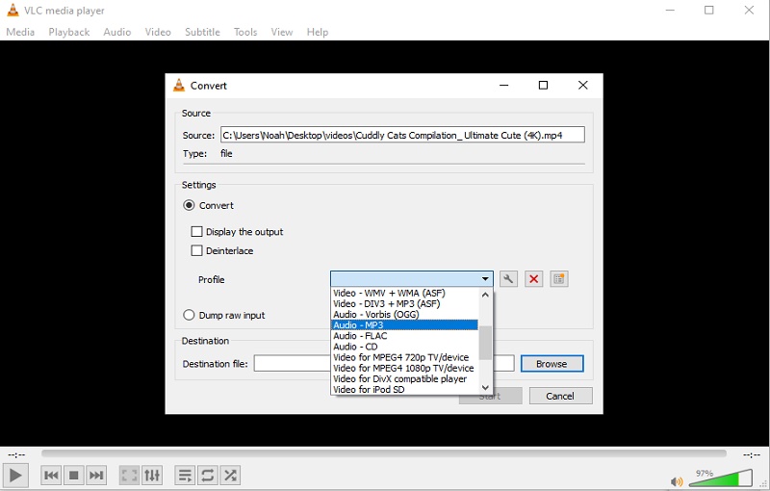
Task: Click the playback seek bar
Action: point(383,453)
